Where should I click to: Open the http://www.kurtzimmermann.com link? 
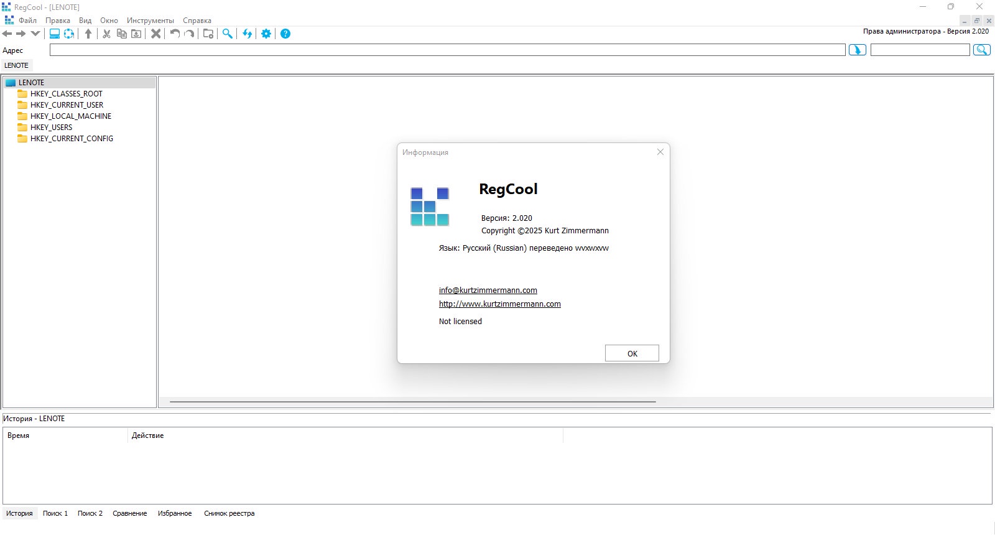click(500, 304)
